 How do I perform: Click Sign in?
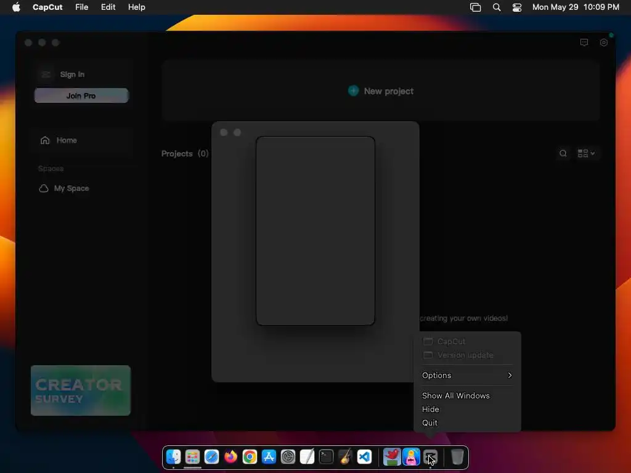click(x=72, y=75)
